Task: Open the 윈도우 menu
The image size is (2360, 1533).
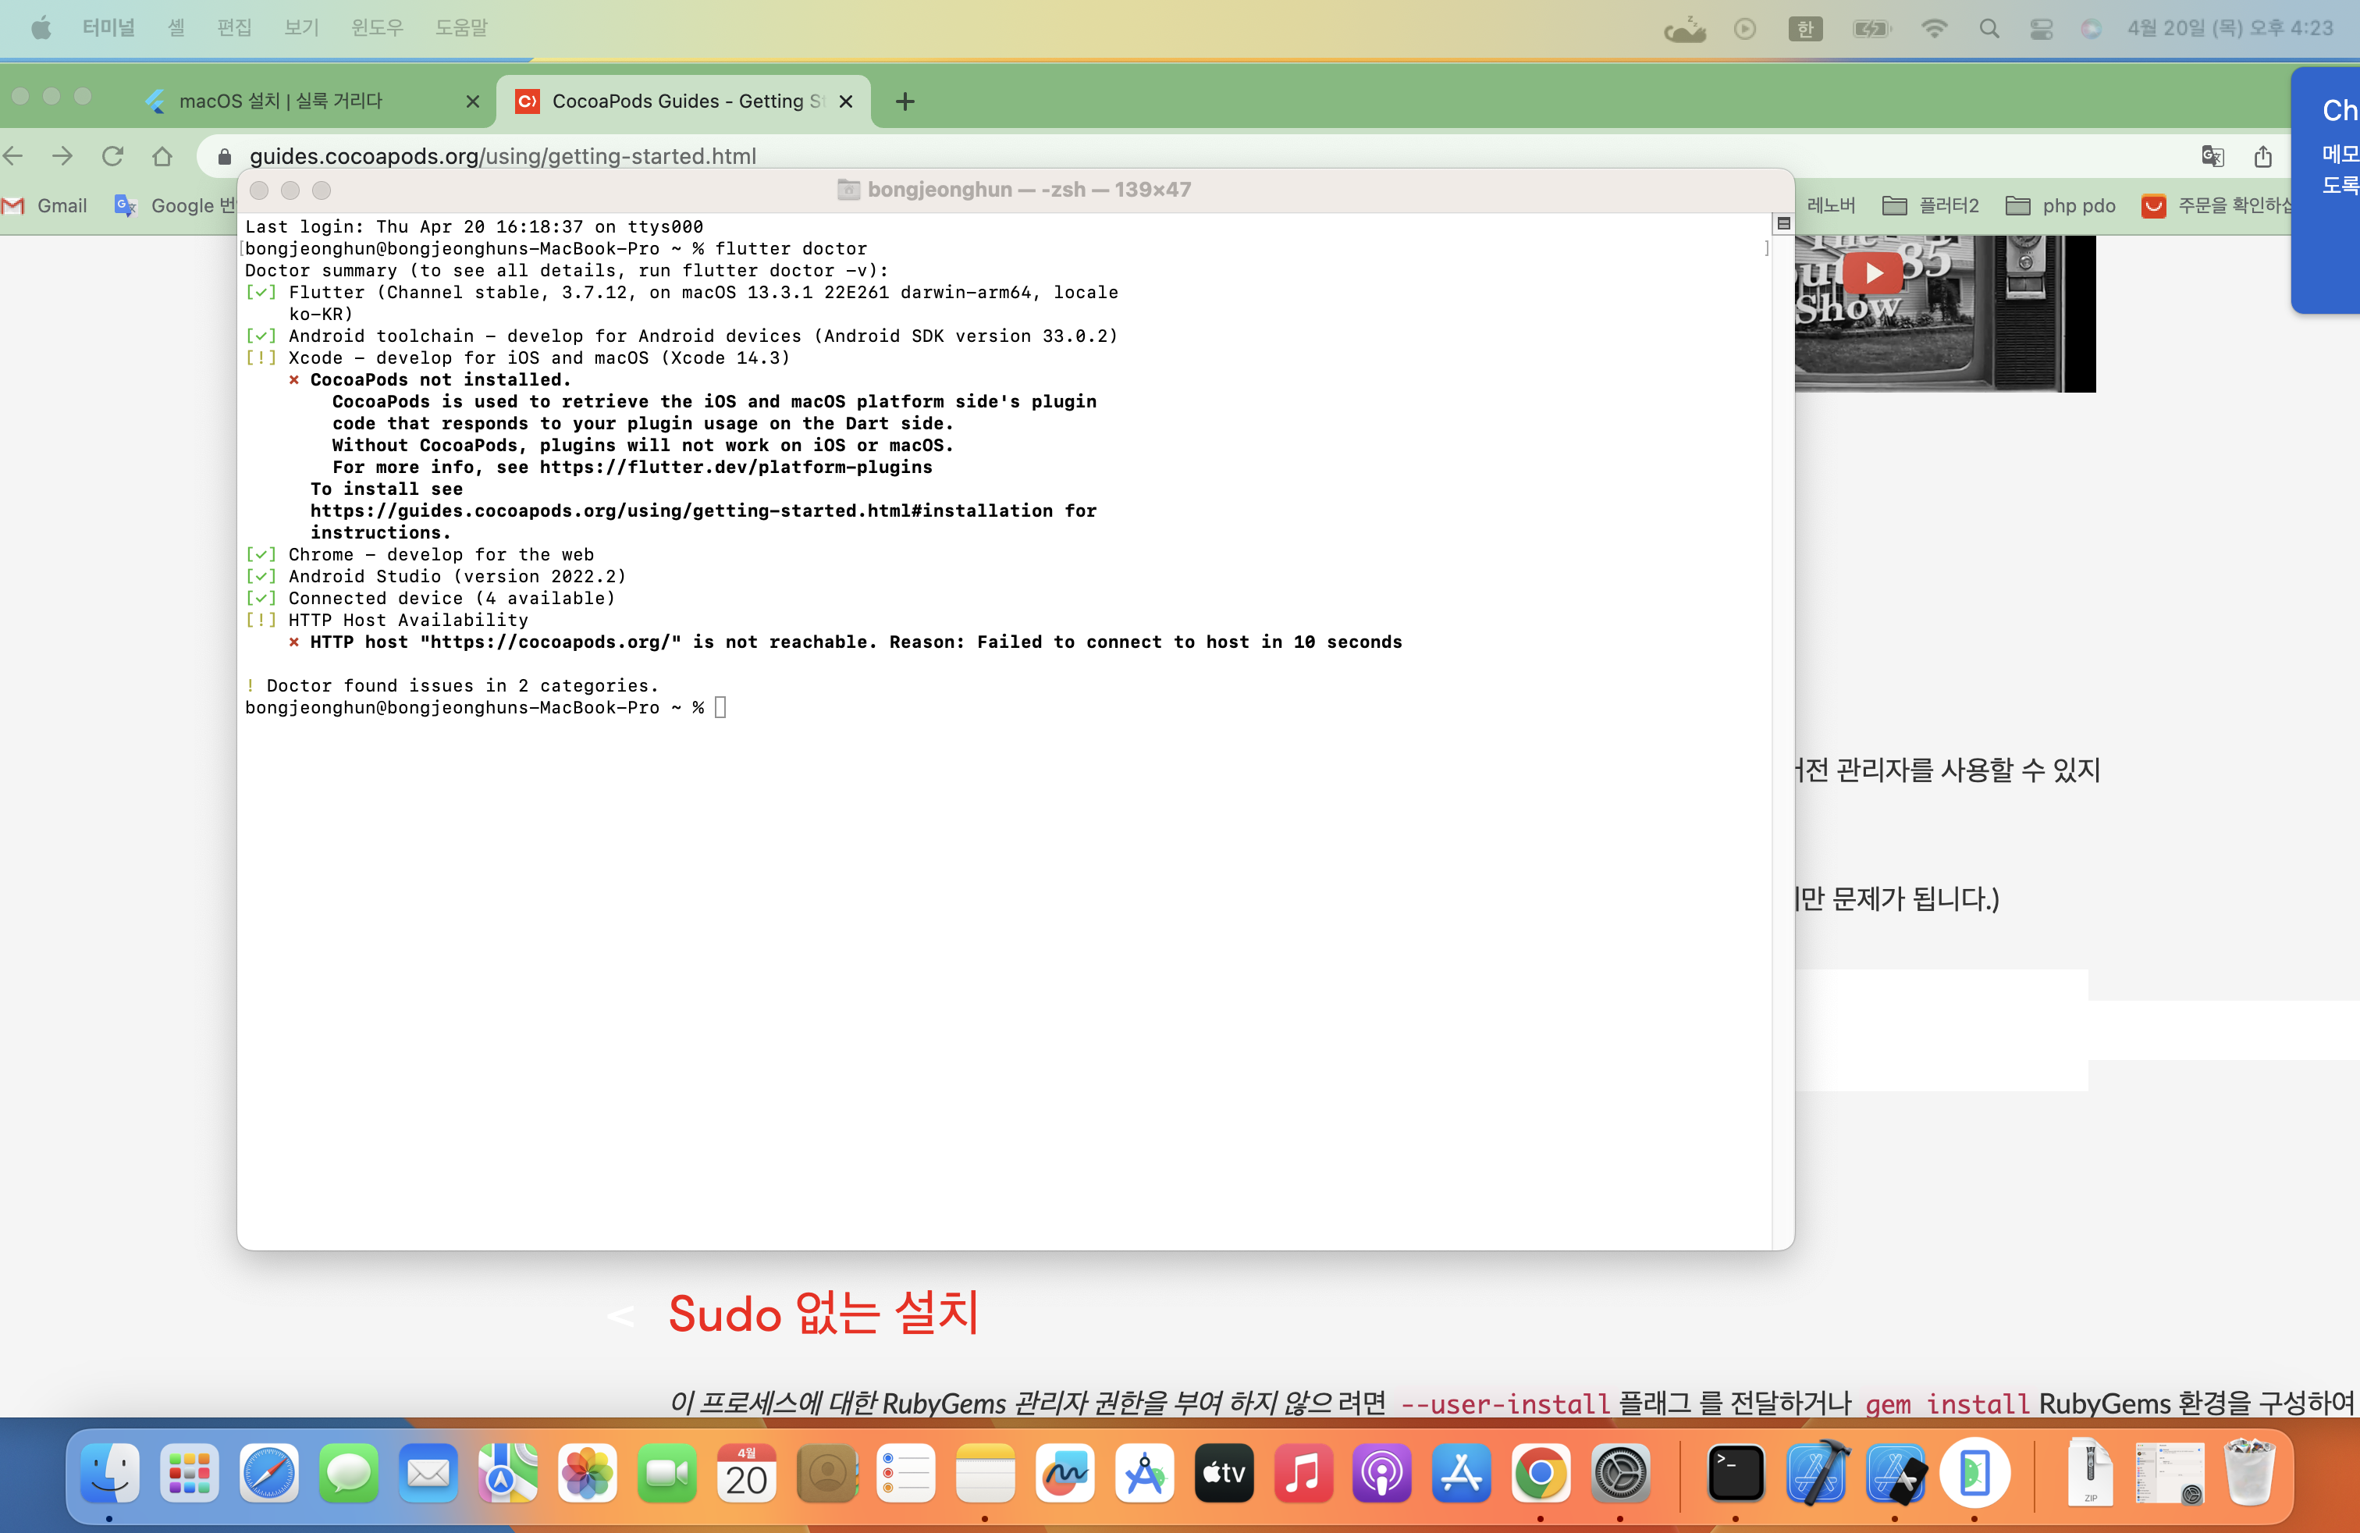Action: (377, 28)
